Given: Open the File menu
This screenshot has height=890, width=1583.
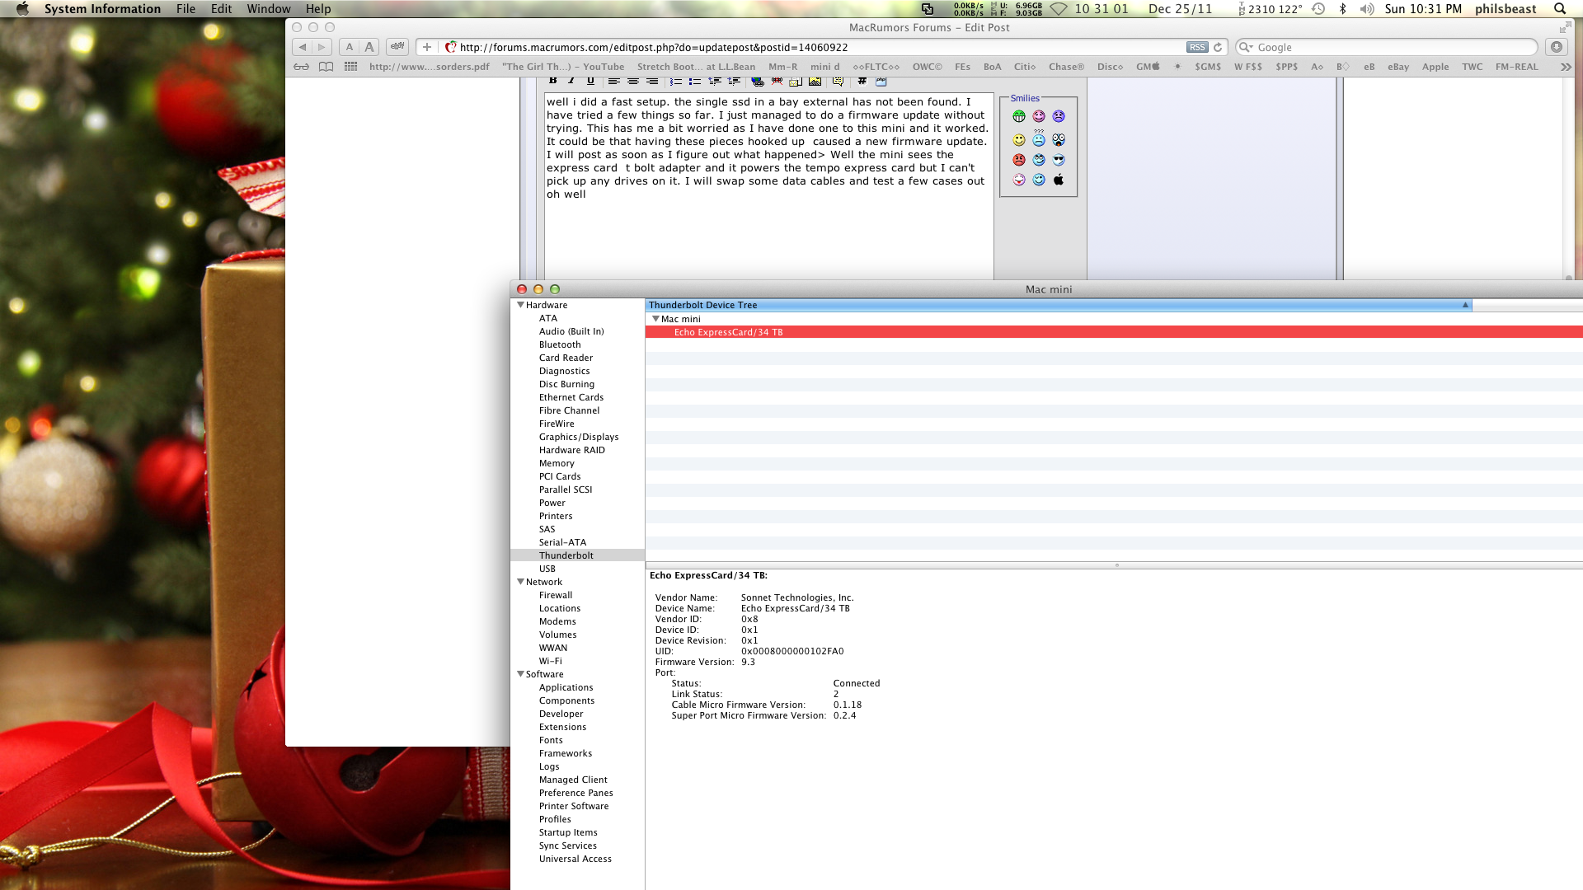Looking at the screenshot, I should (x=186, y=9).
